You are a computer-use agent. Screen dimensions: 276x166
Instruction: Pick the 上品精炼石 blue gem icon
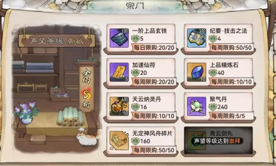196,72
